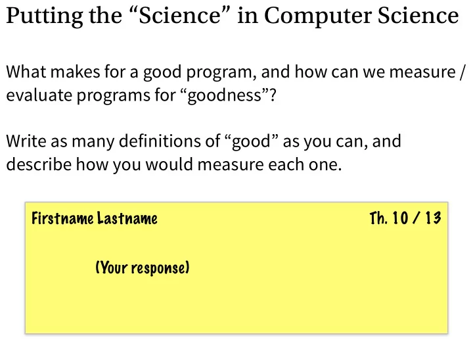Image resolution: width=473 pixels, height=355 pixels.
Task: Click the "Write as many definitions" sentence start
Action: (x=113, y=141)
